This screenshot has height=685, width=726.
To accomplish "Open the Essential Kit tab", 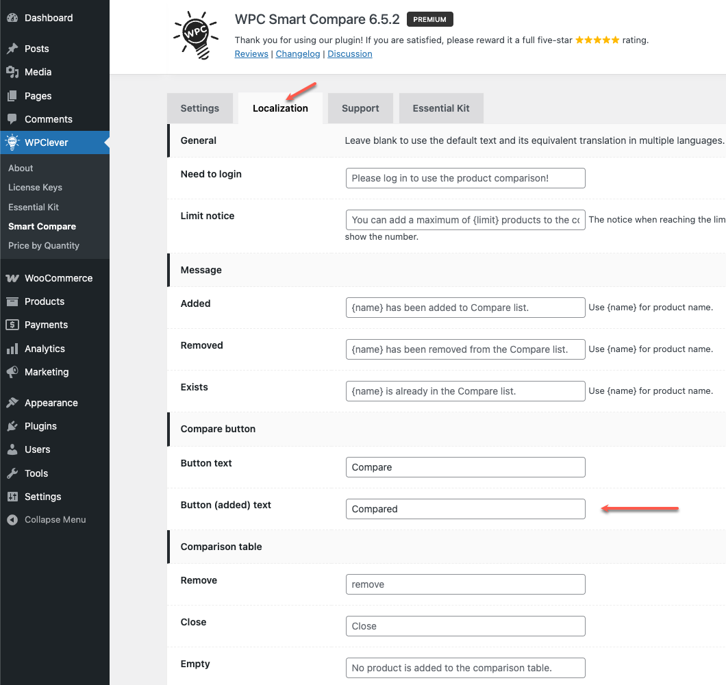I will [x=440, y=108].
